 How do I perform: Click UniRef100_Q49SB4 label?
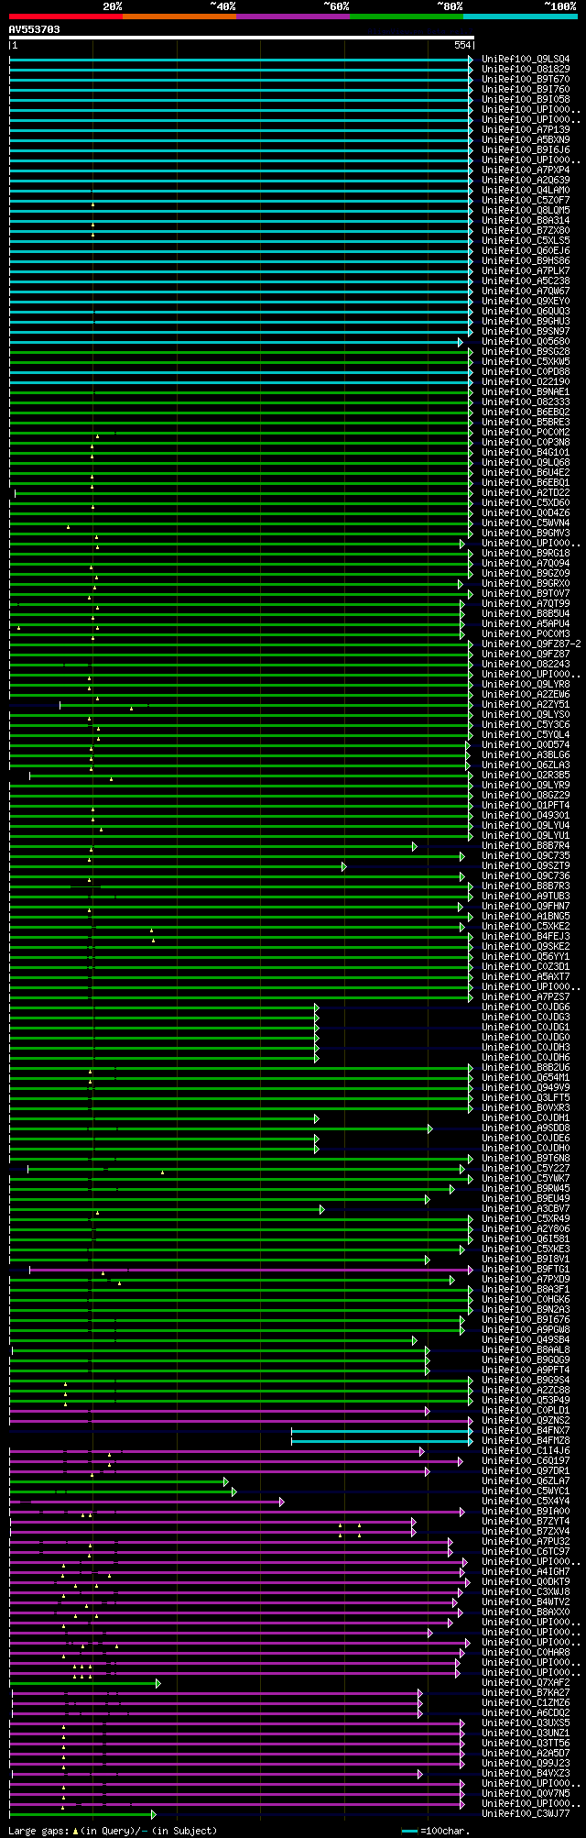526,1339
